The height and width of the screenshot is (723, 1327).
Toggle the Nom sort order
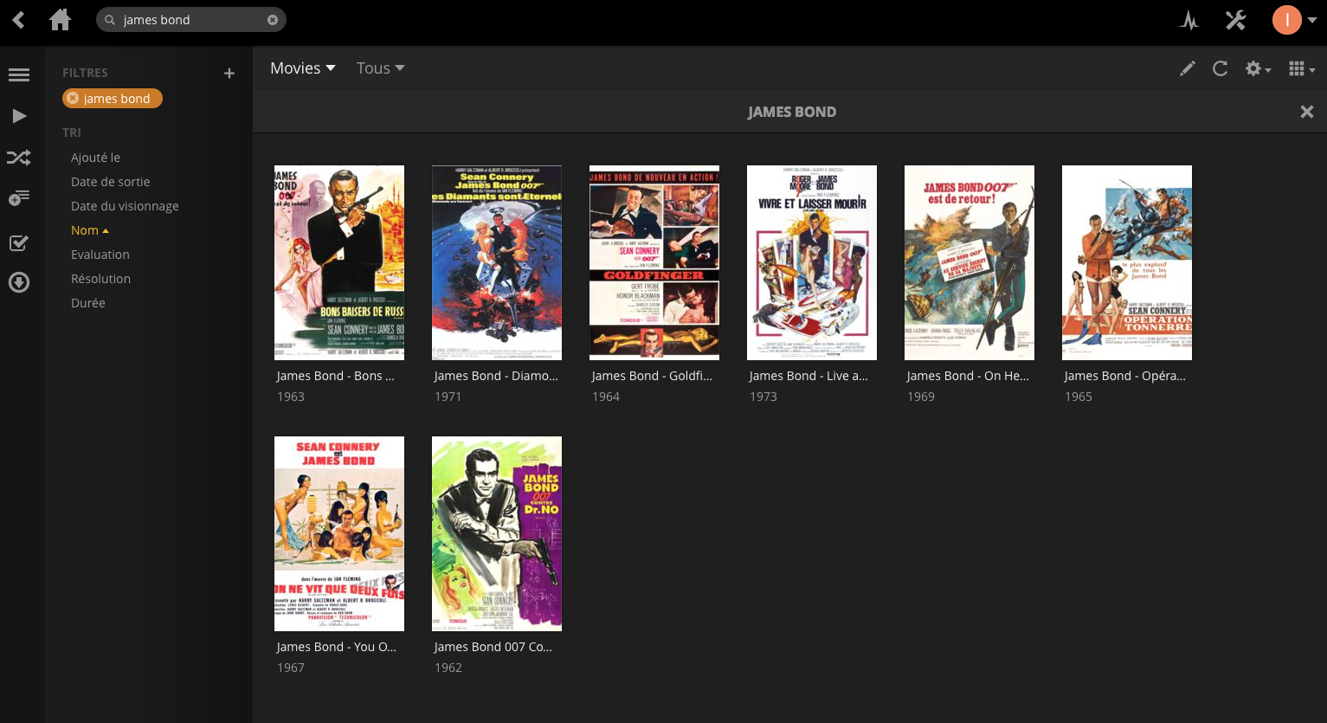(x=89, y=230)
